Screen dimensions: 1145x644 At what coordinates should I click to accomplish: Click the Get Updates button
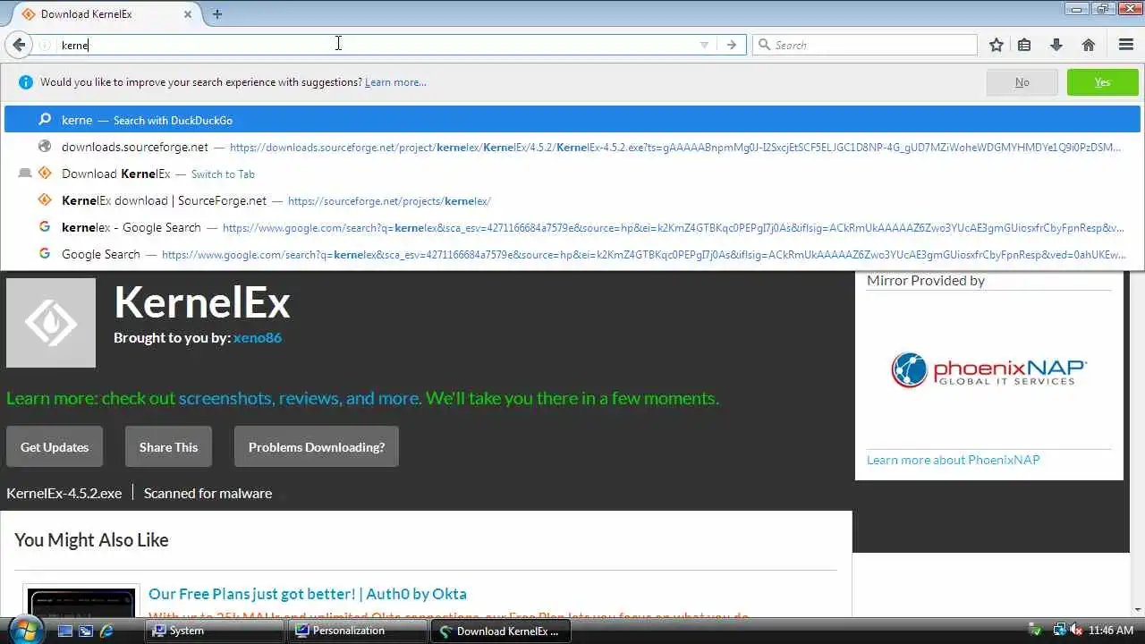click(55, 446)
